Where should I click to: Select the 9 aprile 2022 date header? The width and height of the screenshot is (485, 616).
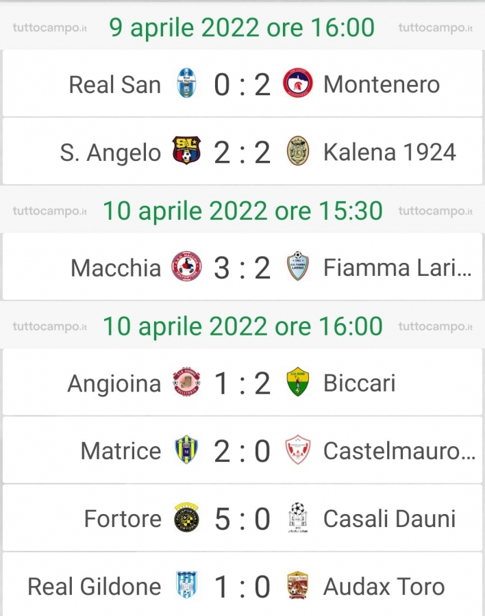coord(242,27)
